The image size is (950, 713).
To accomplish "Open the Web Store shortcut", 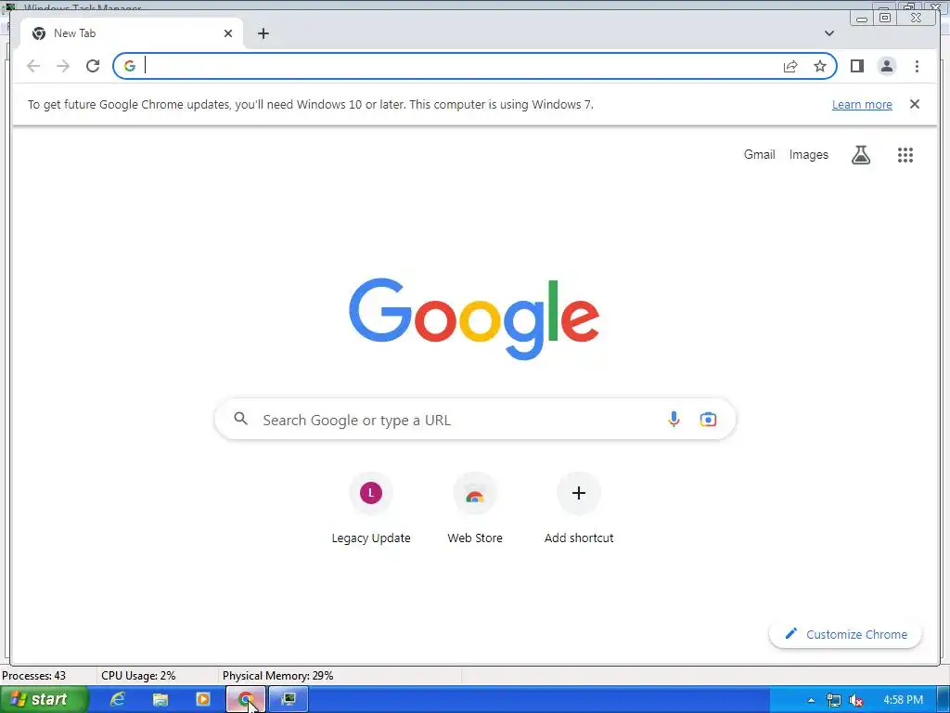I will point(475,509).
